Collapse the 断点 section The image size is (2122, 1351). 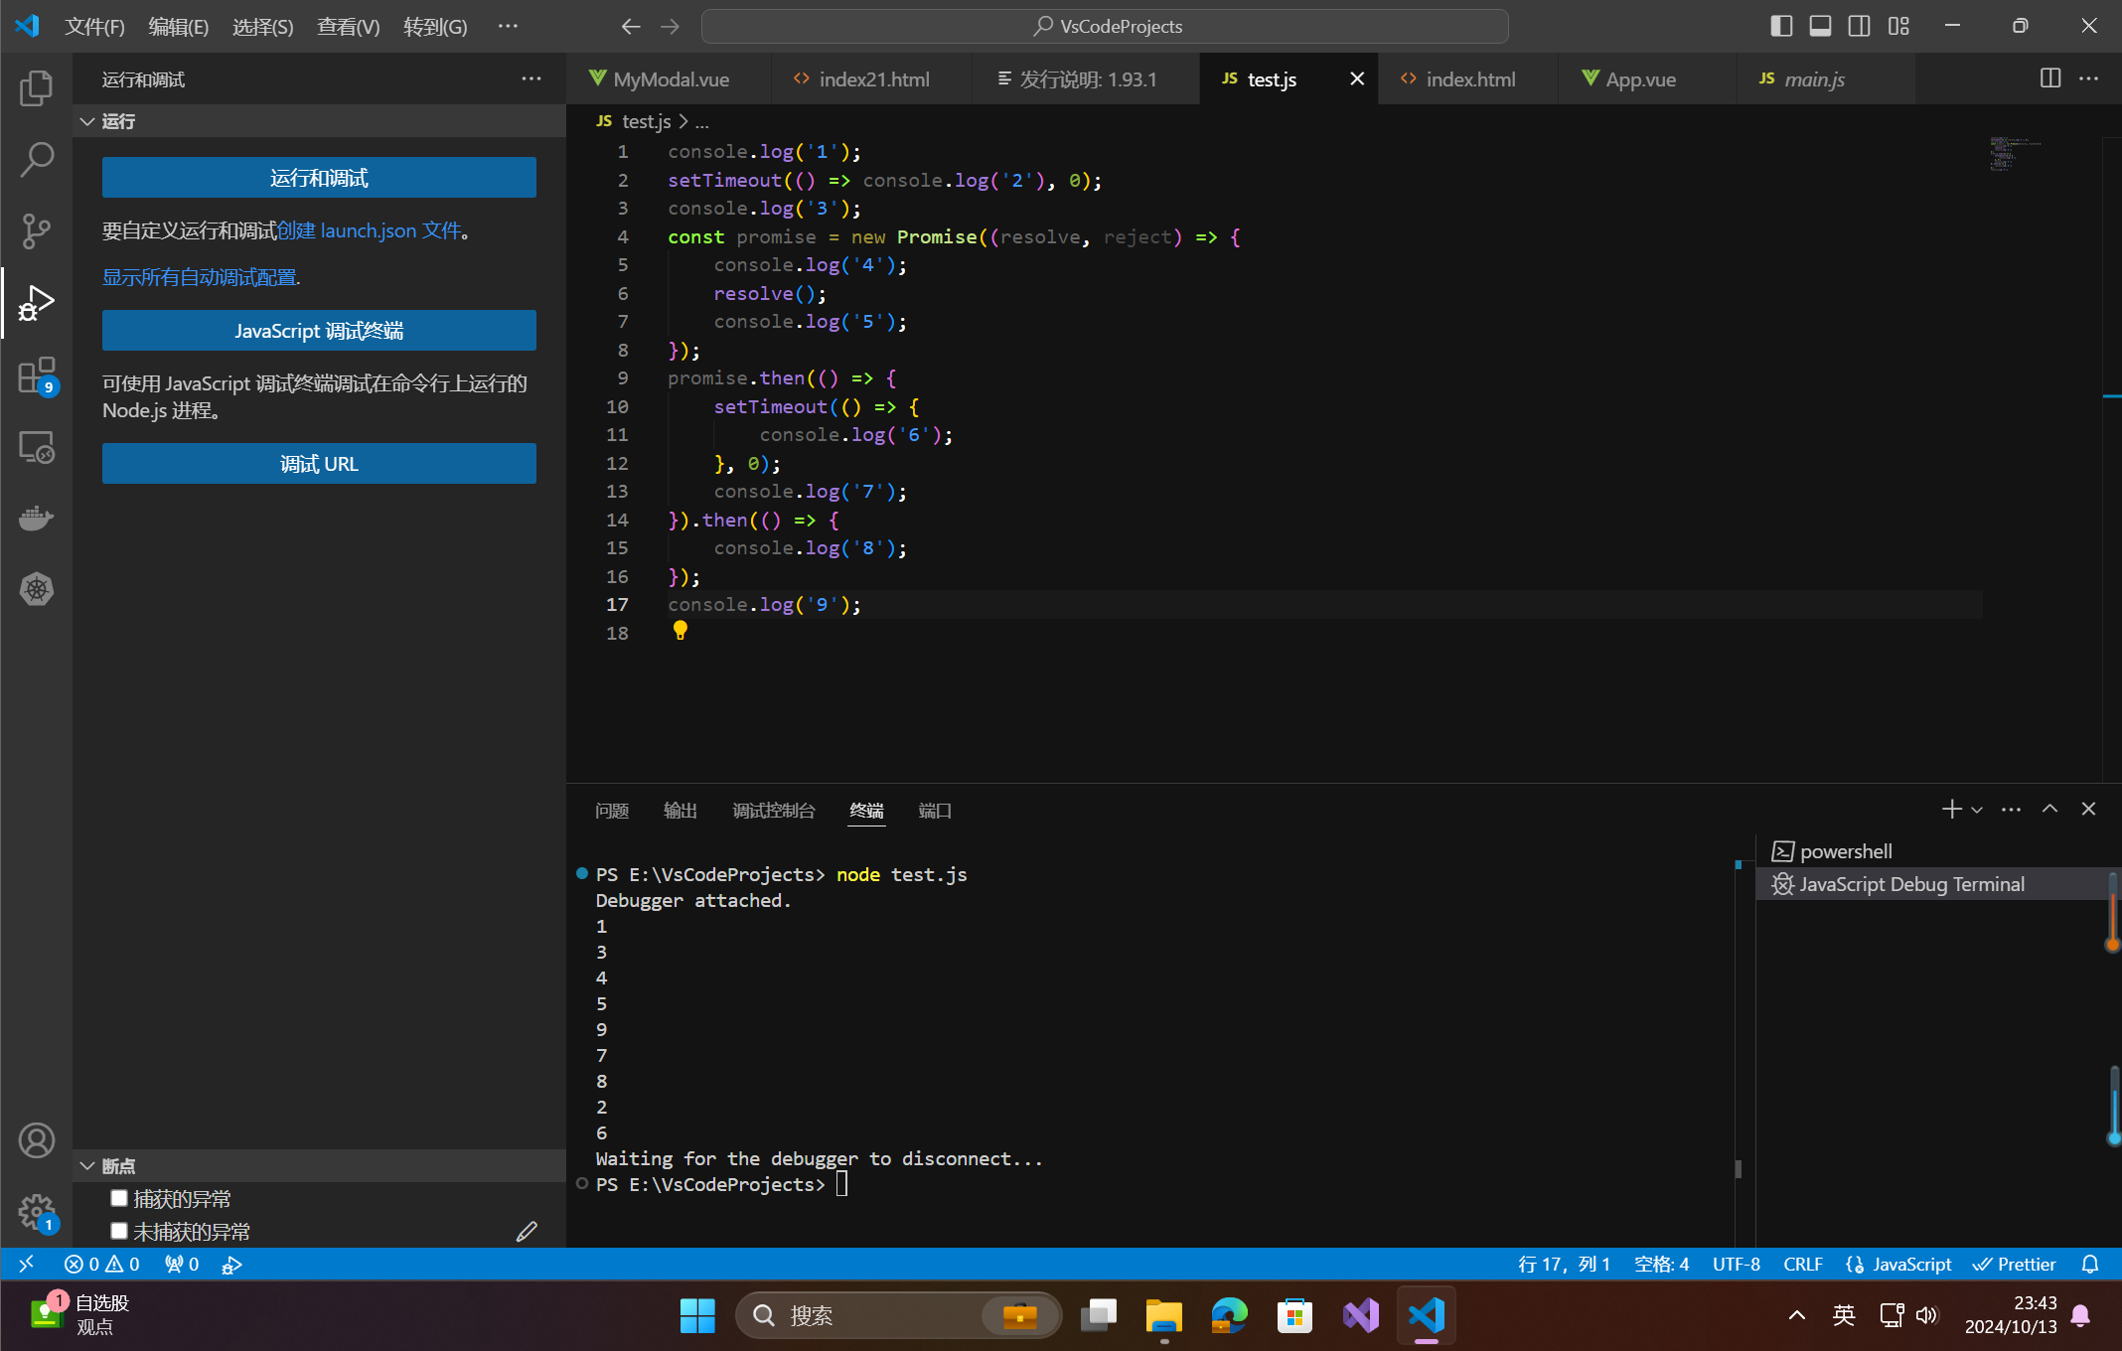point(87,1165)
